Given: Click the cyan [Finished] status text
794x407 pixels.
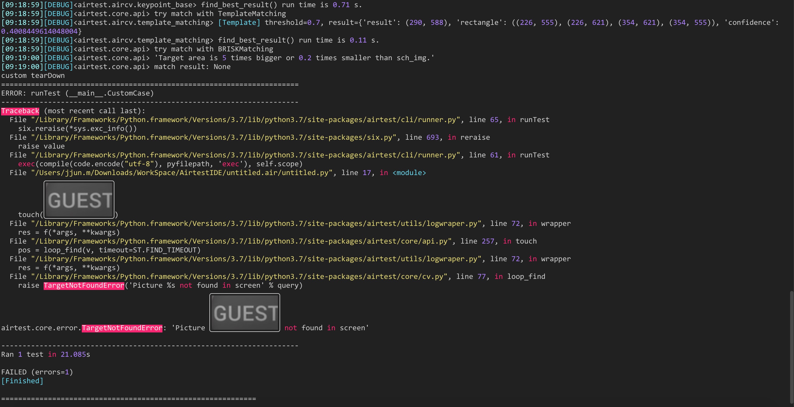Looking at the screenshot, I should pos(22,381).
